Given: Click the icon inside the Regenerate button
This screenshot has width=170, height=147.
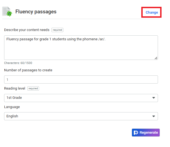Looking at the screenshot, I should 136,133.
